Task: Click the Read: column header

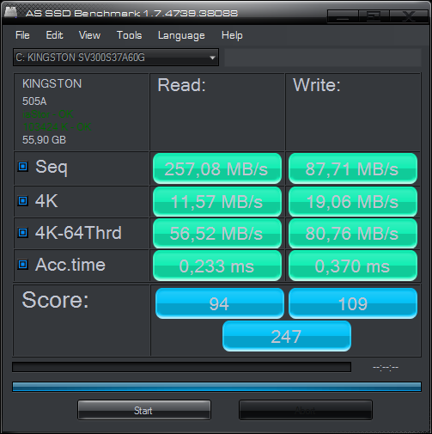Action: 181,85
